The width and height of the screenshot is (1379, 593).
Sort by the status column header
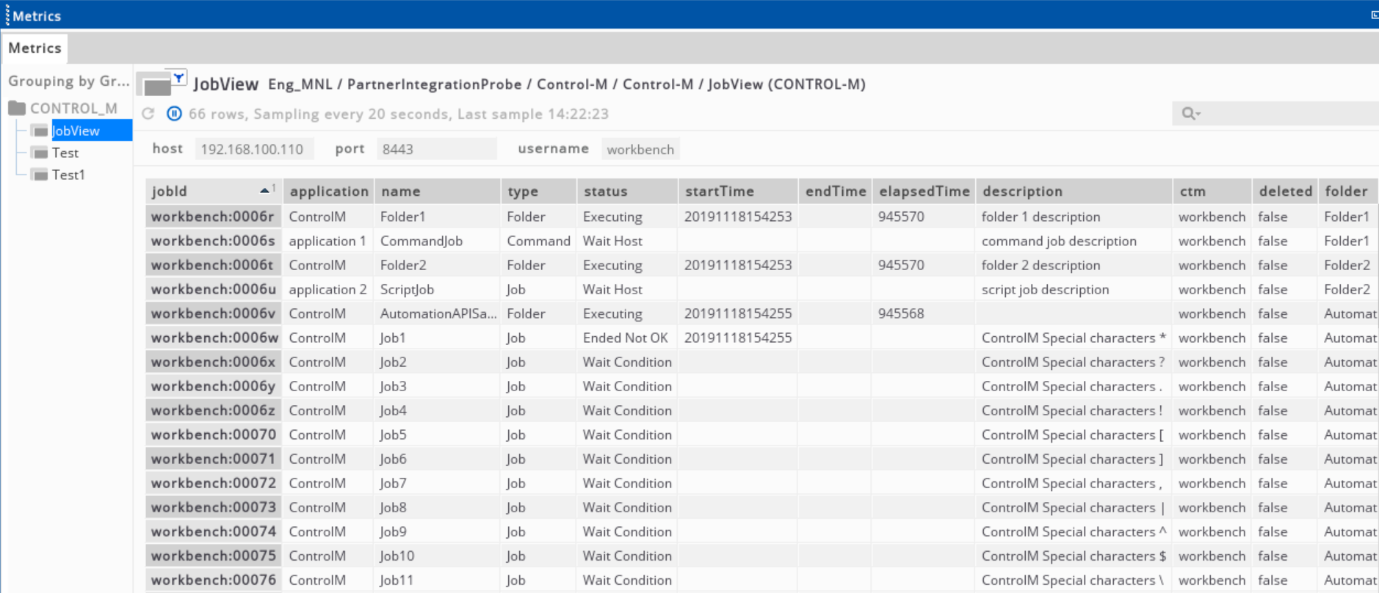605,192
